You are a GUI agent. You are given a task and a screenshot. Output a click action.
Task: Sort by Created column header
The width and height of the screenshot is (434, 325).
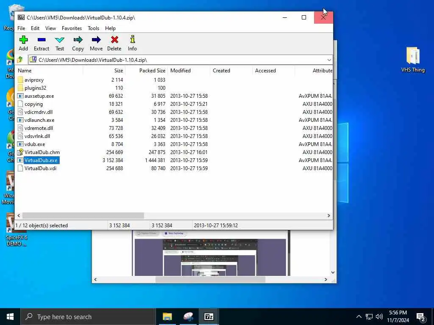pos(231,71)
